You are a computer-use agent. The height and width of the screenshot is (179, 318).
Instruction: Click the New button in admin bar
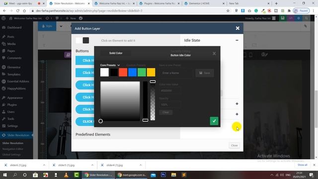click(71, 18)
